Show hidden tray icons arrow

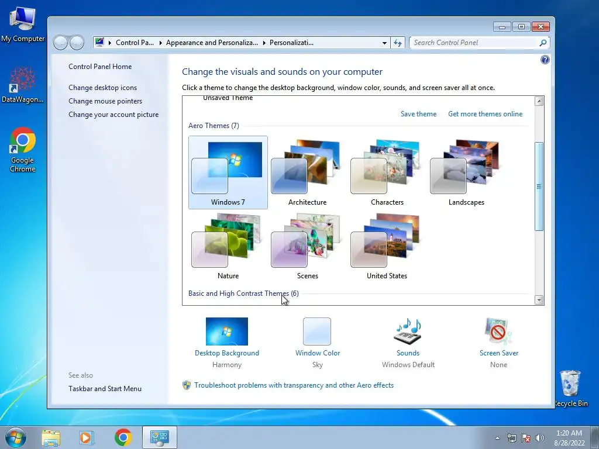pos(497,438)
